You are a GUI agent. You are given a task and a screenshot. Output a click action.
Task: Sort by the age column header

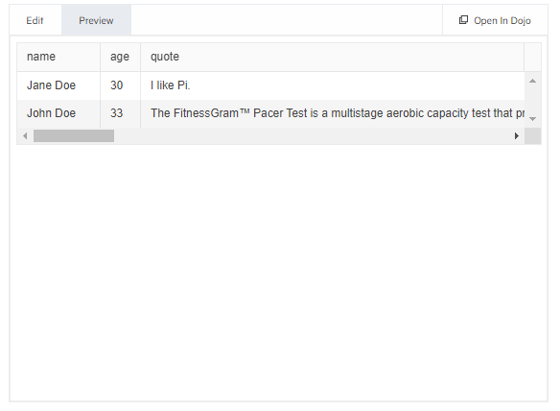121,57
